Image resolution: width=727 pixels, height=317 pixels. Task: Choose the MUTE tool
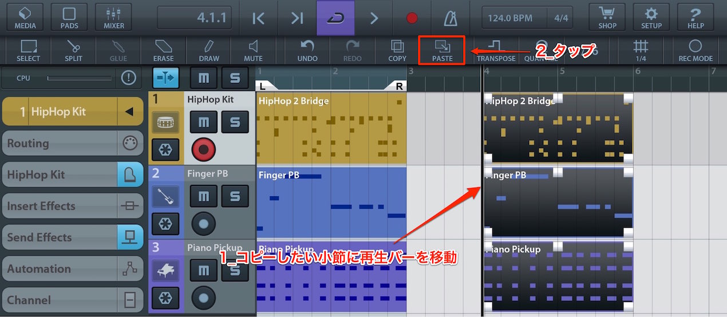tap(253, 50)
